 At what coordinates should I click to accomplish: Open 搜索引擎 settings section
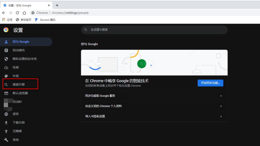(26, 85)
